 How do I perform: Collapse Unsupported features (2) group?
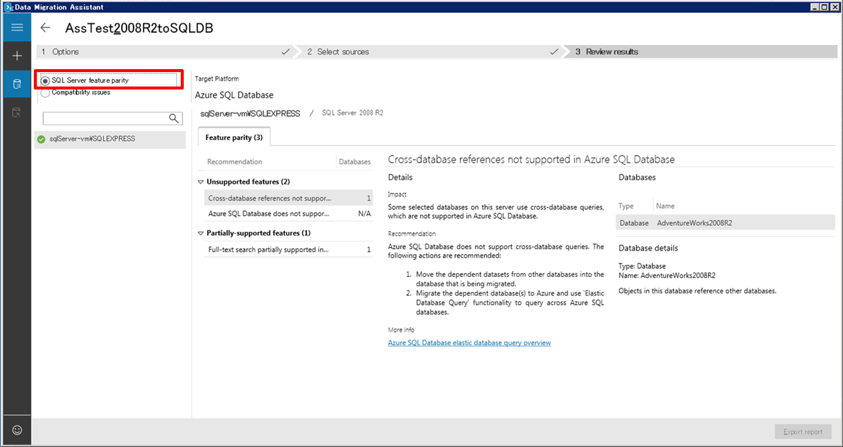click(201, 182)
